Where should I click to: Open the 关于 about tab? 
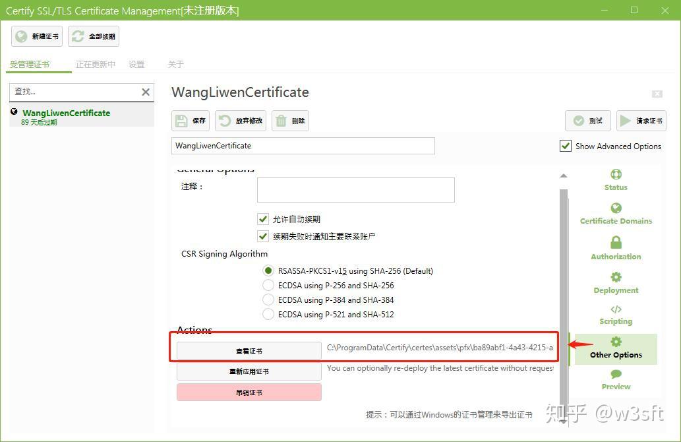click(x=176, y=65)
